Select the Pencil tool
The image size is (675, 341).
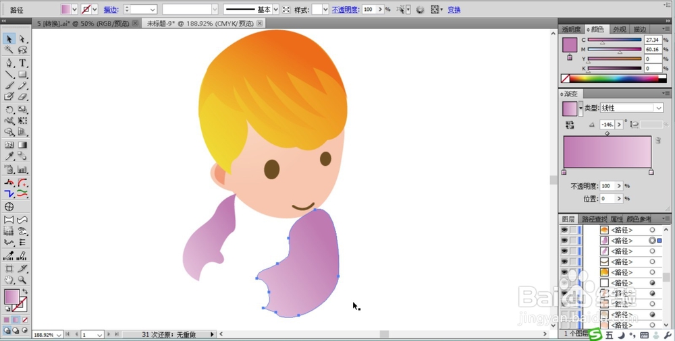click(x=22, y=86)
